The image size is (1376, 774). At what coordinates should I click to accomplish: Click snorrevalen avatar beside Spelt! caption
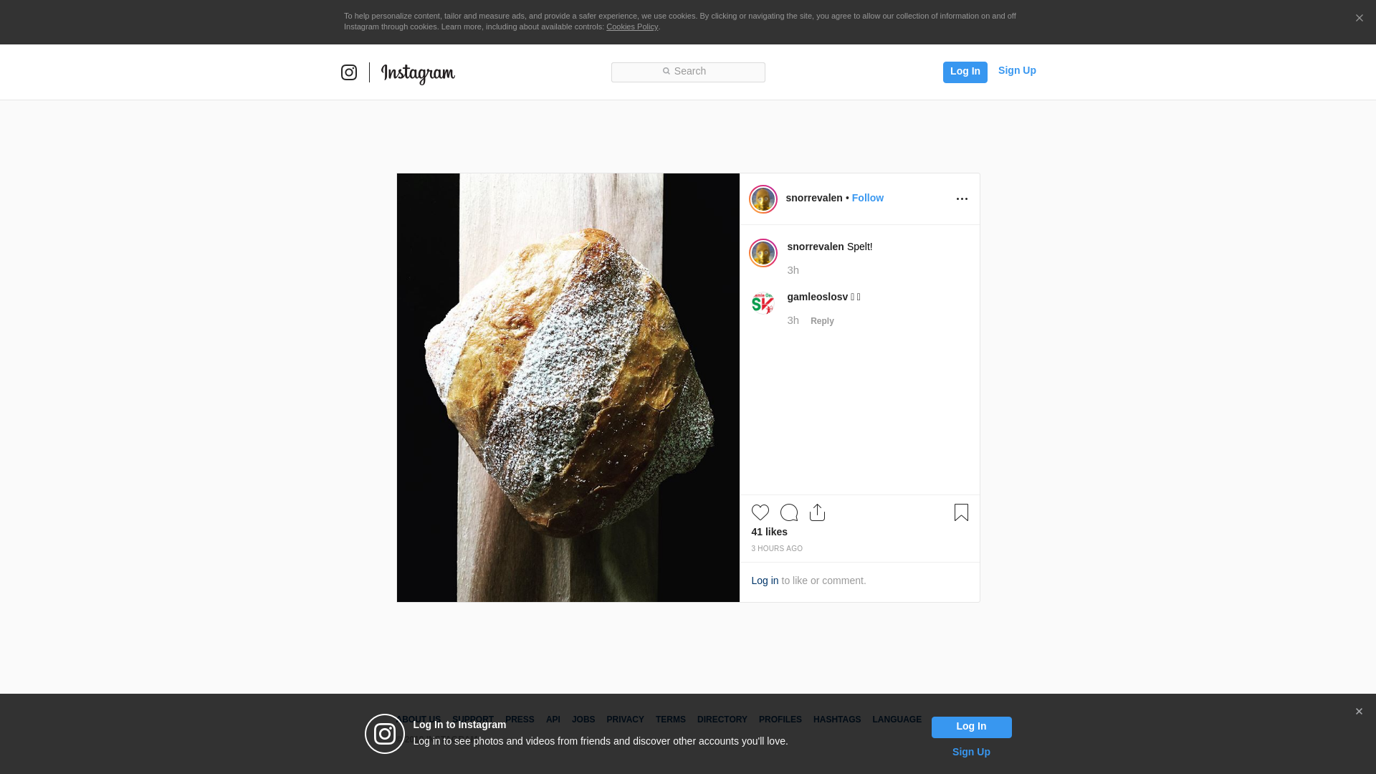[x=763, y=253]
